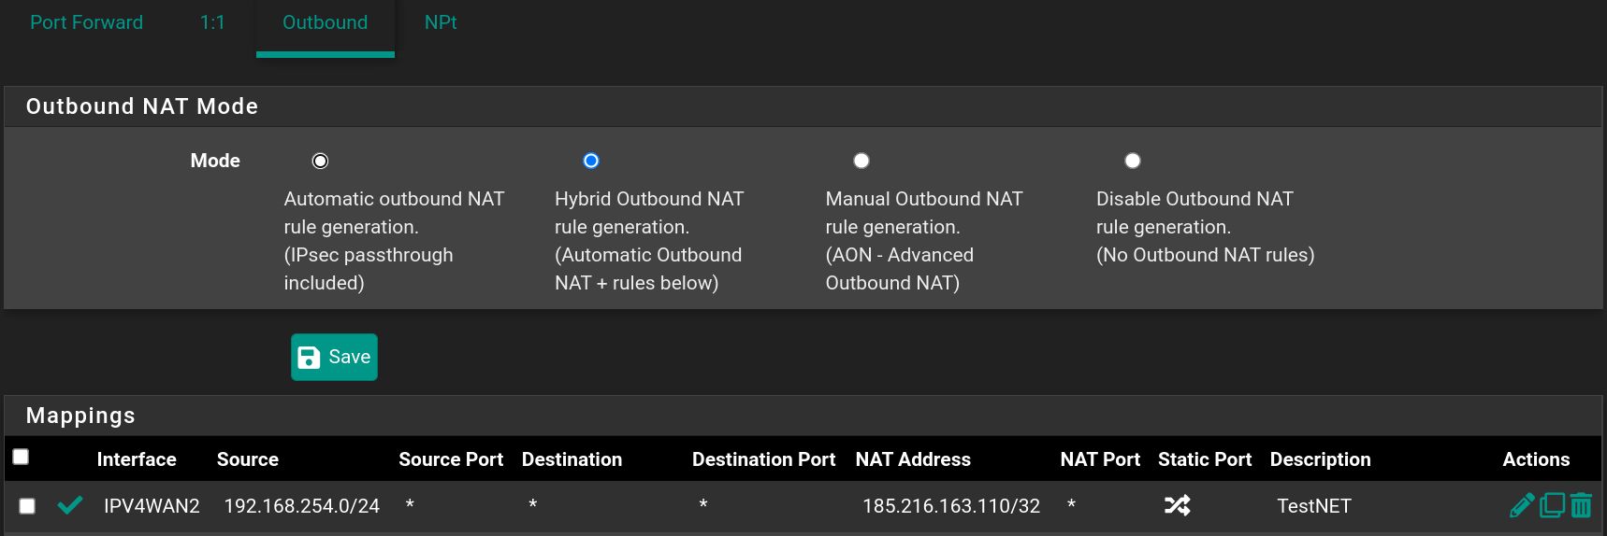Click the Manual Outbound NAT description text
Screen dimensions: 1607x536
[x=924, y=241]
